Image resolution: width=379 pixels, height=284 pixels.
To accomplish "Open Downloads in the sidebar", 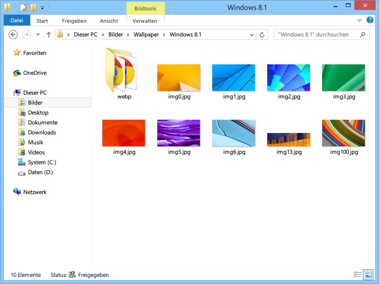I will [x=42, y=133].
